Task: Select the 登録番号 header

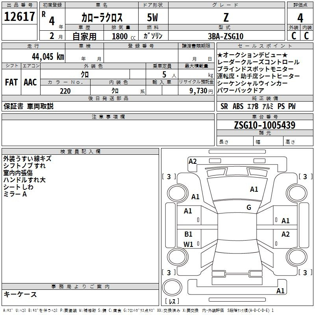Action: coord(141,46)
